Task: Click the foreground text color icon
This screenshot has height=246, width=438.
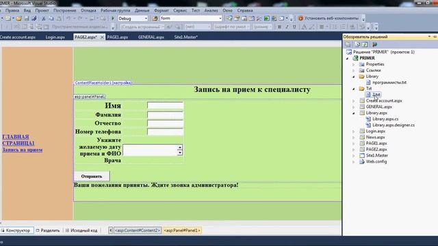Action: click(304, 27)
